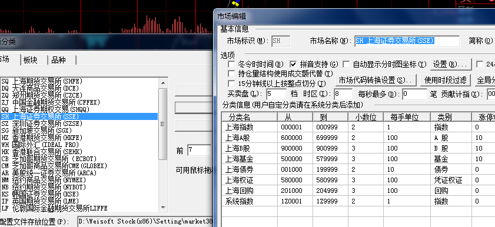The height and width of the screenshot is (227, 495).
Task: Uncheck the 拼音支持 checkbox
Action: tap(293, 64)
